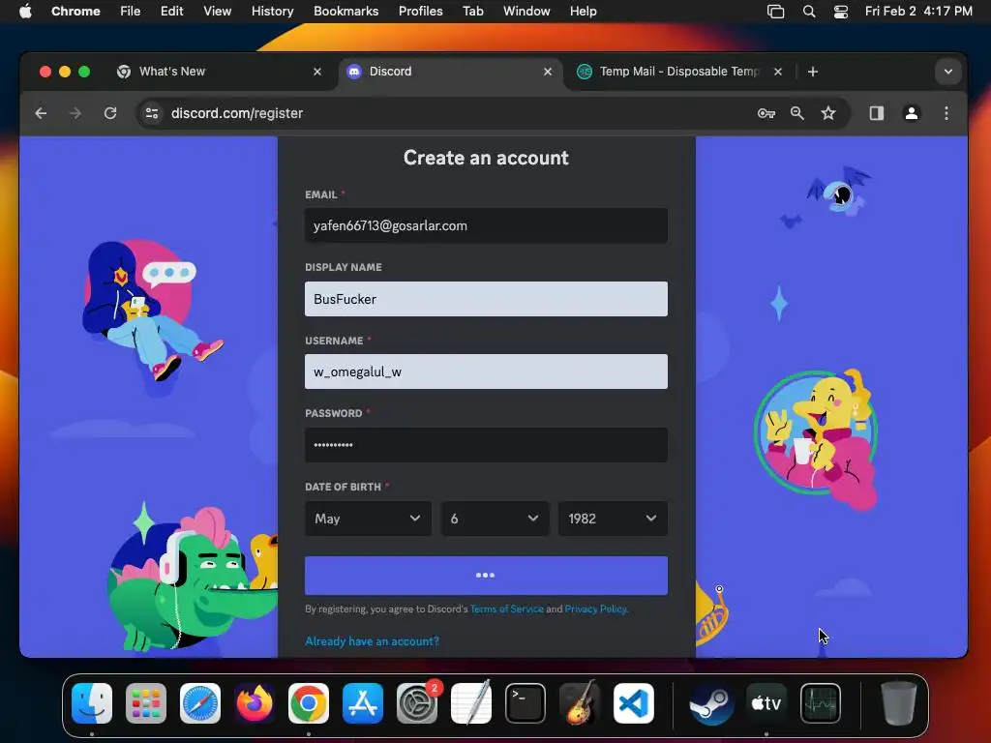
Task: Open Finder from the Dock
Action: (x=92, y=703)
